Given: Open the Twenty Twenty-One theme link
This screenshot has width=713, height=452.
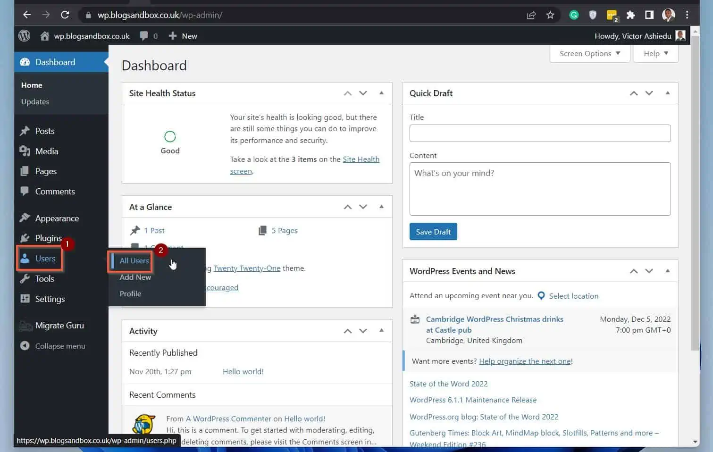Looking at the screenshot, I should [x=247, y=268].
